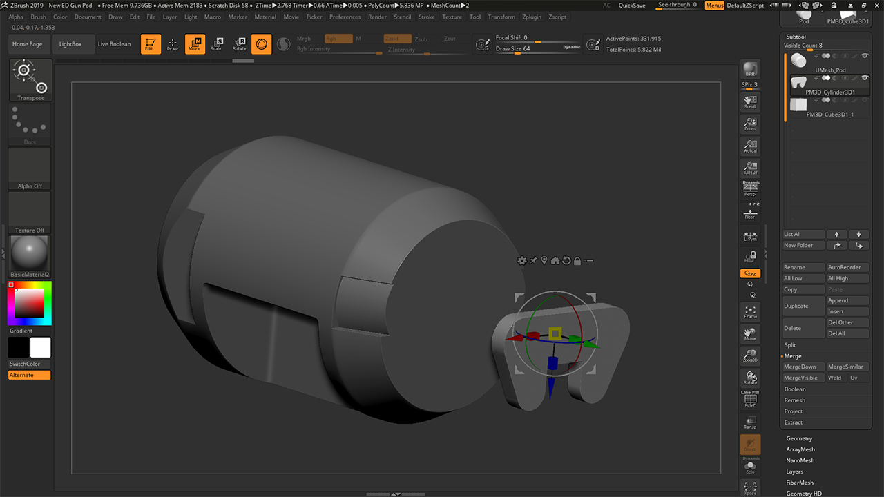Toggle PolyF wireframe display
884x497 pixels.
(x=750, y=400)
